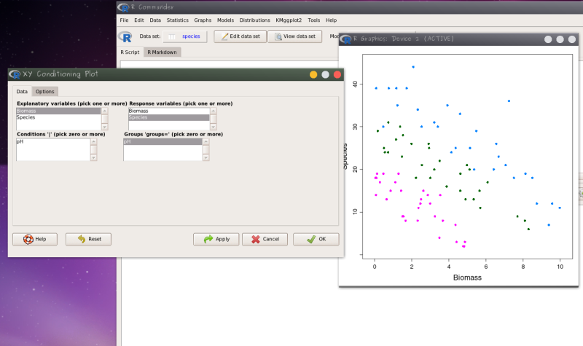Click the Edit data set button
Screen dimensions: 583x346
click(x=239, y=36)
